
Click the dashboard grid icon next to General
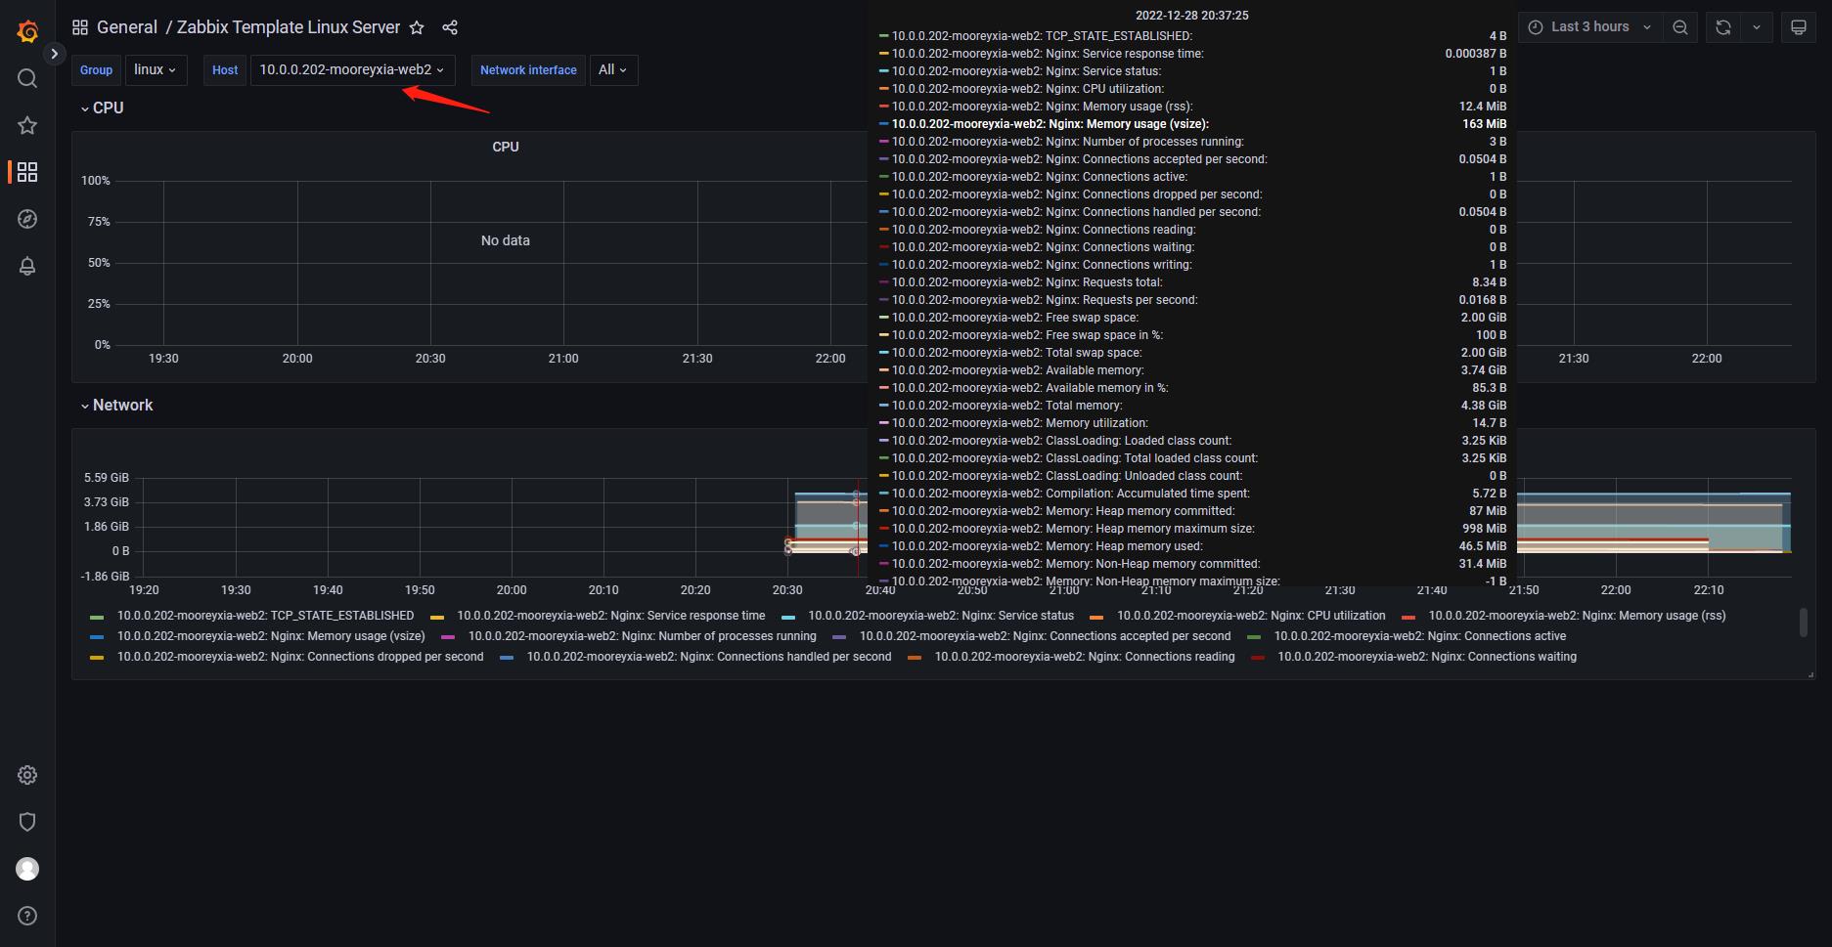pyautogui.click(x=80, y=27)
